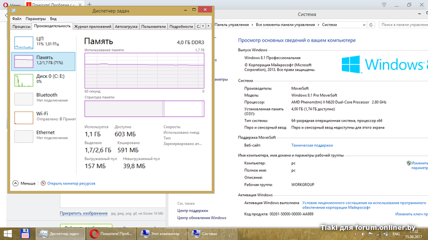
Task: Minimize the Task Manager window
Action: point(185,10)
